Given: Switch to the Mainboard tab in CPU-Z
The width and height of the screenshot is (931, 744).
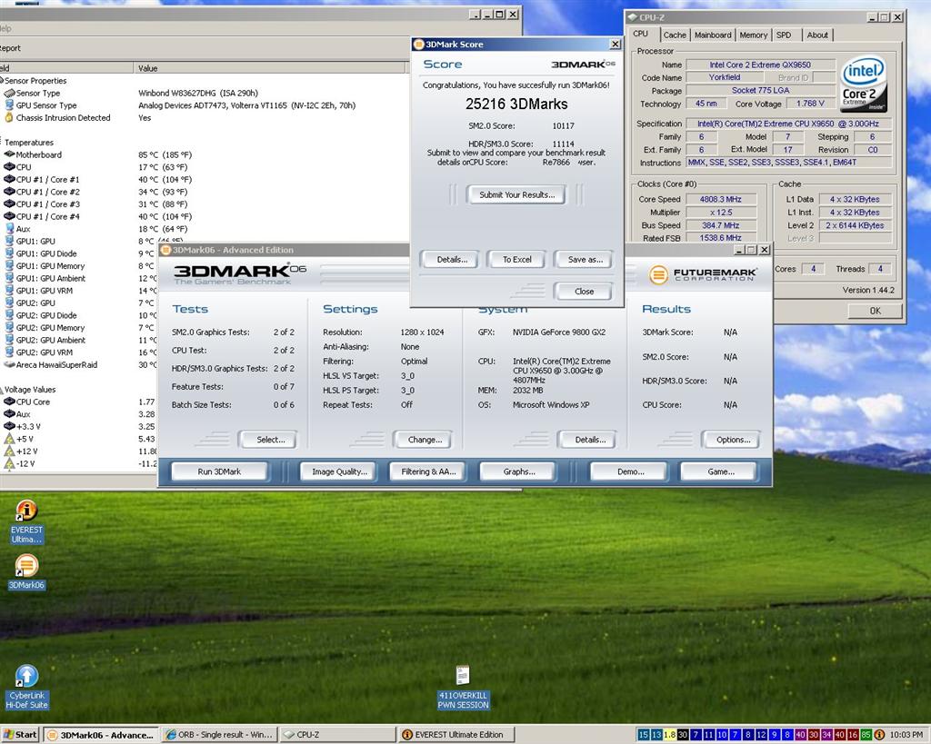Looking at the screenshot, I should [713, 35].
